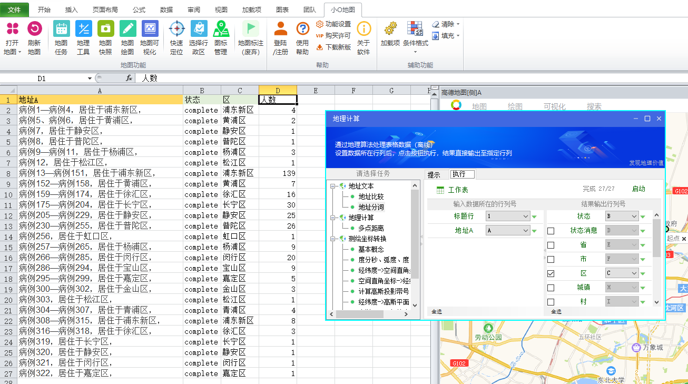Uncheck the 区 checkbox
The width and height of the screenshot is (688, 384).
(x=551, y=273)
